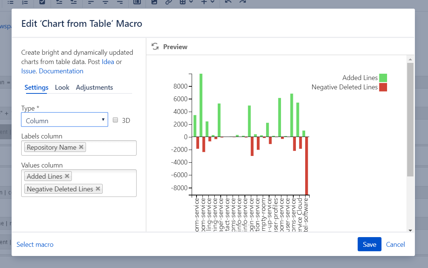Remove the Added Lines values chip
This screenshot has height=268, width=428.
click(67, 176)
